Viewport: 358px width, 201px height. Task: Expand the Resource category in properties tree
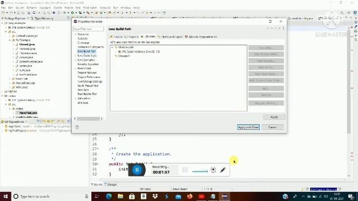76,34
